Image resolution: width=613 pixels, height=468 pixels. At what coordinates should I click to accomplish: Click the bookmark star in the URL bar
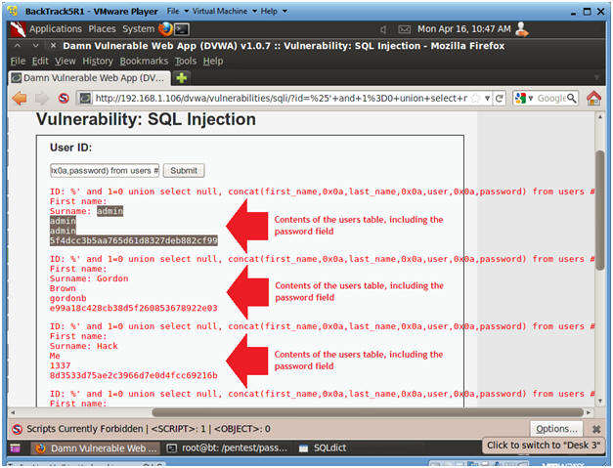pos(475,98)
